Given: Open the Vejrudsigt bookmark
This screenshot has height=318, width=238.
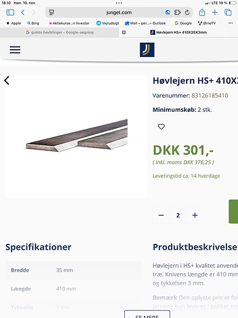Looking at the screenshot, I should tap(108, 23).
